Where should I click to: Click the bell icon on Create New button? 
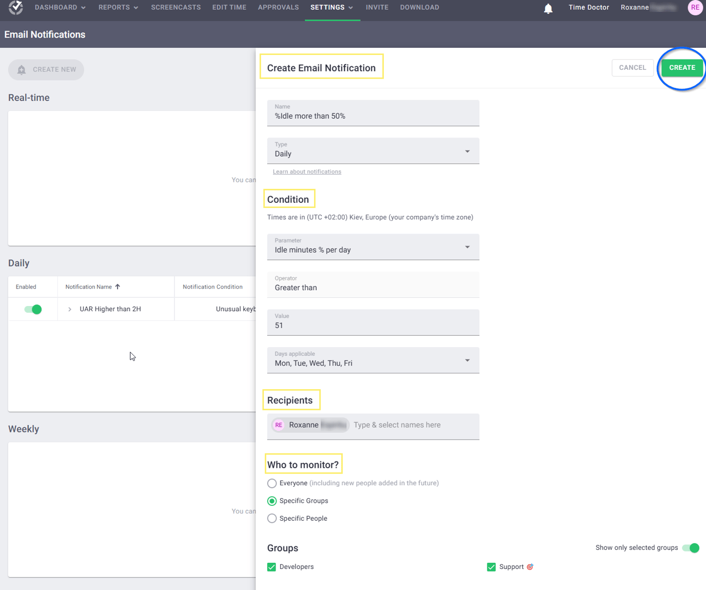21,69
